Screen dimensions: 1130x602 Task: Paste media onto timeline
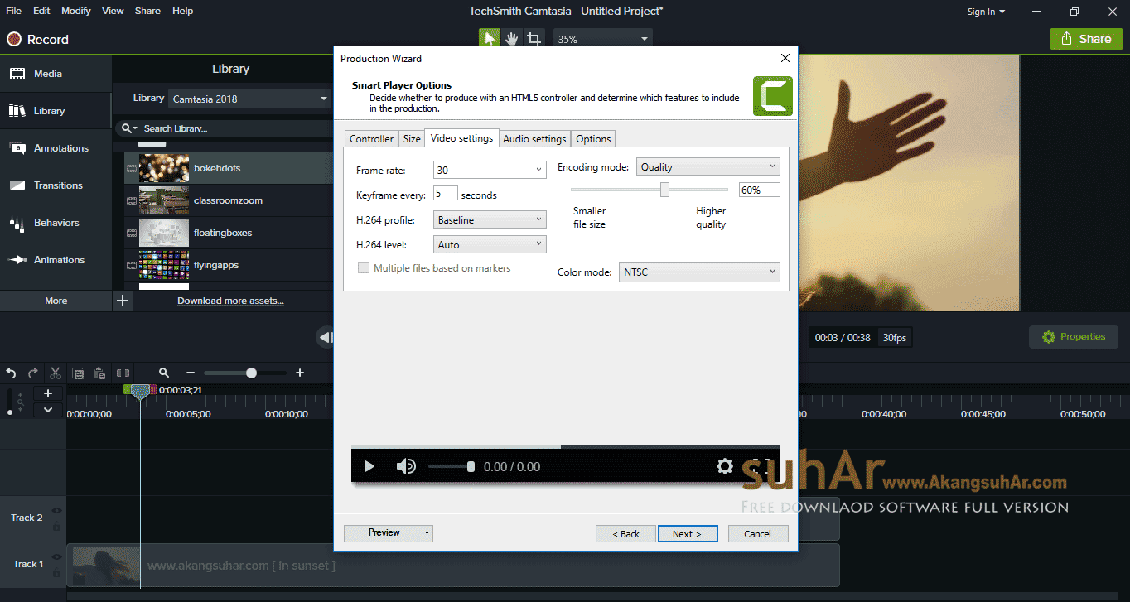tap(99, 373)
